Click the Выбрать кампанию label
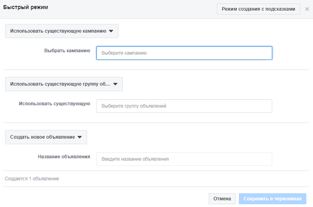This screenshot has width=313, height=207. [x=67, y=51]
